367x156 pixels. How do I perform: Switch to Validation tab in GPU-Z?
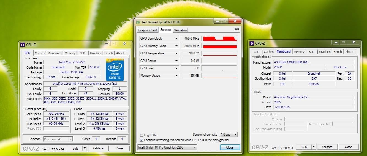tap(180, 30)
